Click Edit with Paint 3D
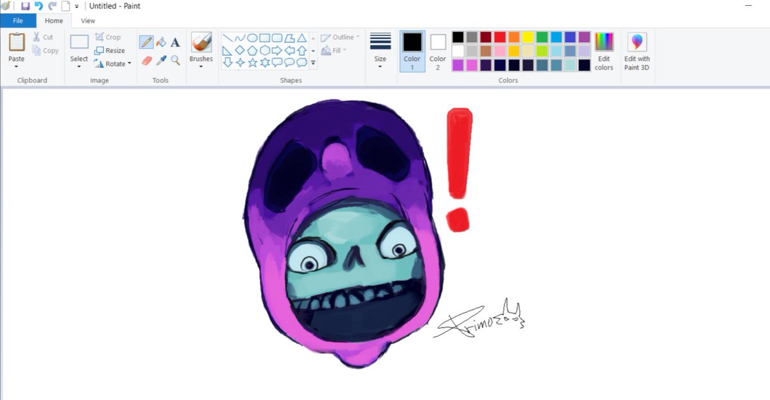The image size is (770, 400). [637, 51]
